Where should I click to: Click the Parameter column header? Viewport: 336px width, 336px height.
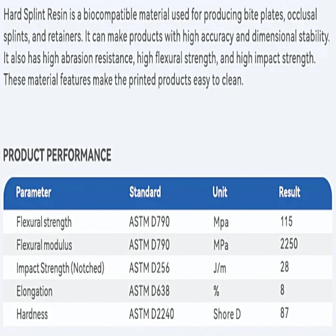[34, 193]
